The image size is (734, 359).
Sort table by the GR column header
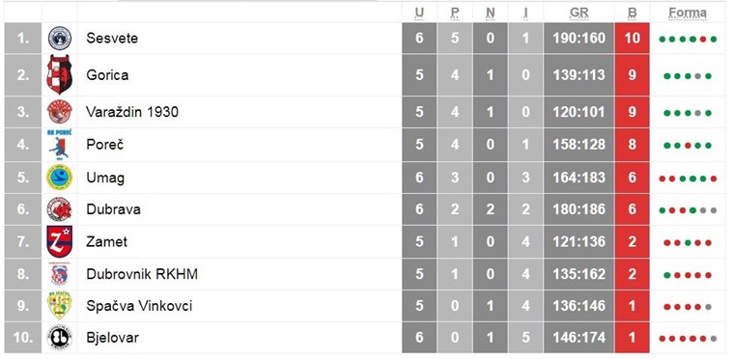(579, 14)
